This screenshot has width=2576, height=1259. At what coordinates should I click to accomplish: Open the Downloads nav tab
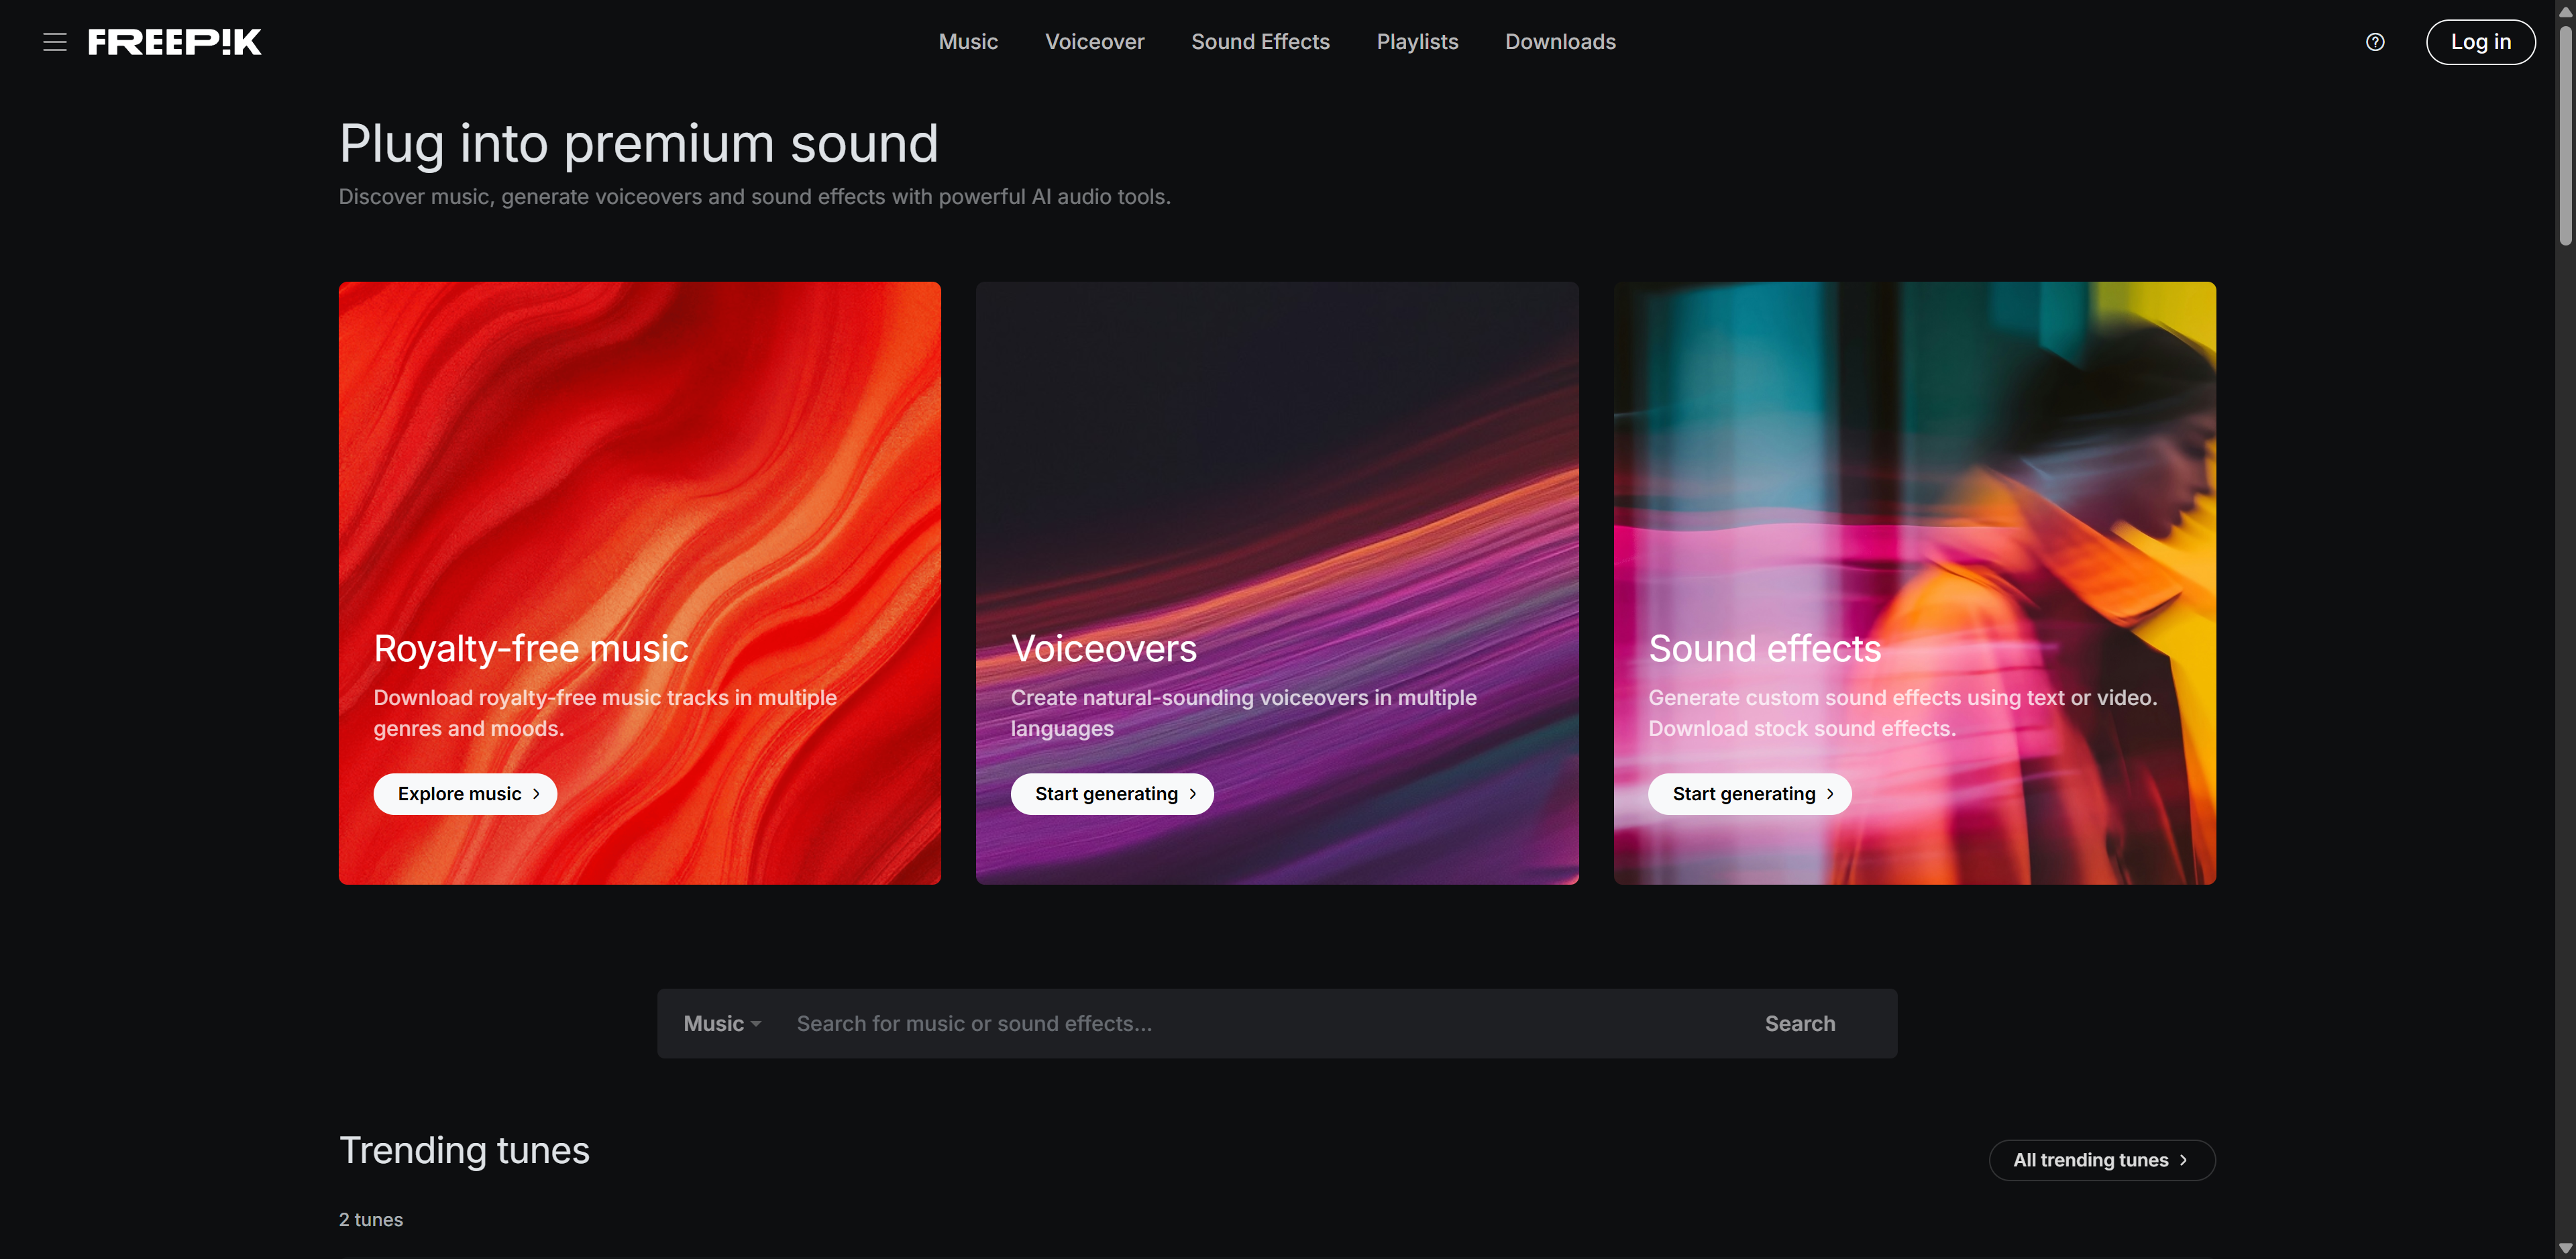point(1560,42)
